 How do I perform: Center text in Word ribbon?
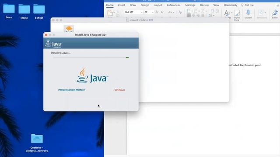pos(193,16)
